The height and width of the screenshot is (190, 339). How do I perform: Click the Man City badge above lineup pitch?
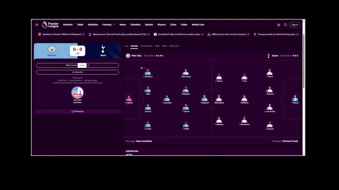point(128,56)
